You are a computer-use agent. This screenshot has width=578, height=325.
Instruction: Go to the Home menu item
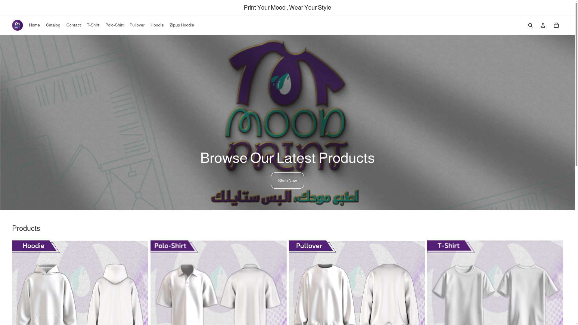click(x=34, y=25)
